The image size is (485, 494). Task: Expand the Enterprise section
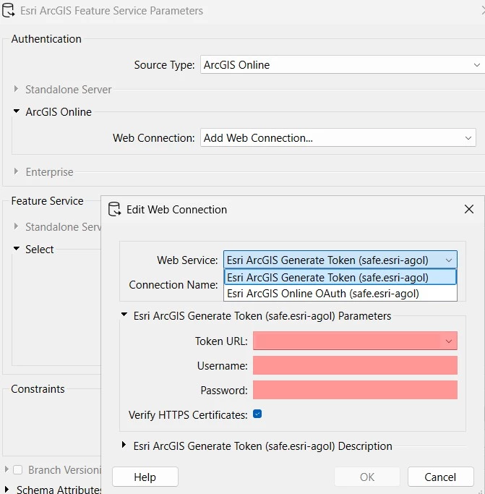click(x=16, y=171)
